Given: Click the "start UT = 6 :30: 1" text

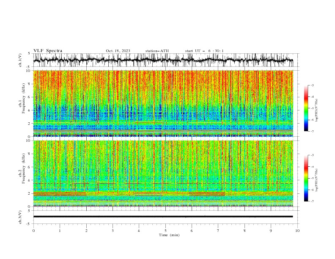Looking at the screenshot, I should tap(204, 51).
